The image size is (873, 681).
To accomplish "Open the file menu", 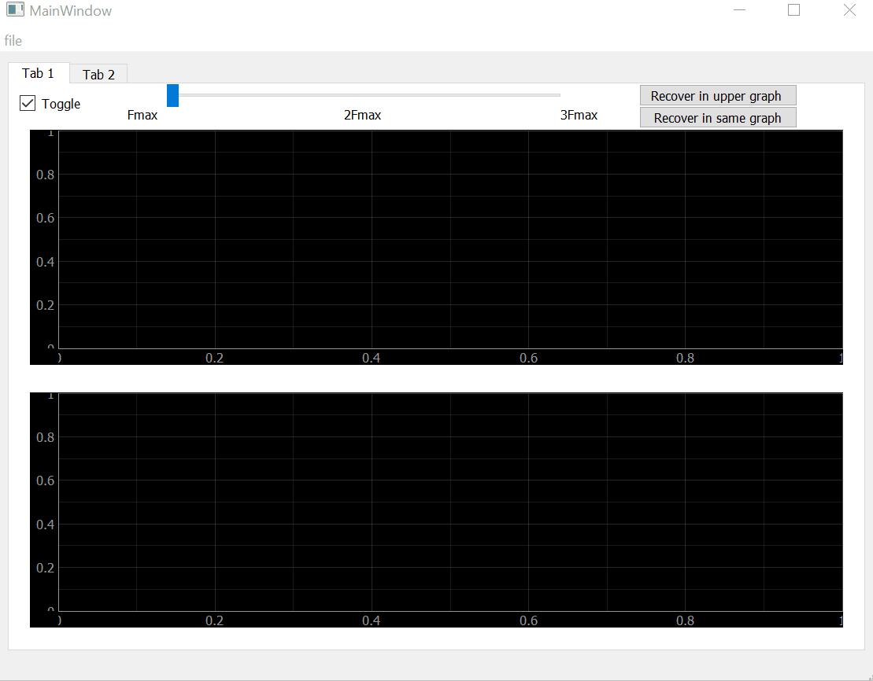I will pyautogui.click(x=13, y=40).
